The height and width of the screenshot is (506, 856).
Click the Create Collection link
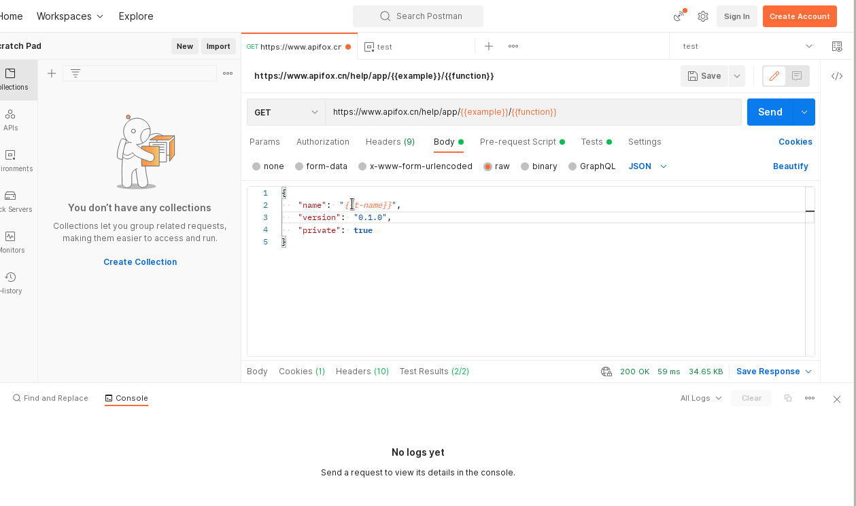tap(140, 262)
